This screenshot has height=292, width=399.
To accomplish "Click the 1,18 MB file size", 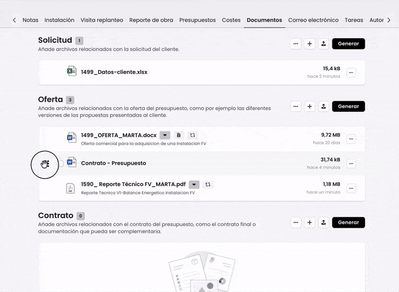I will tap(331, 184).
